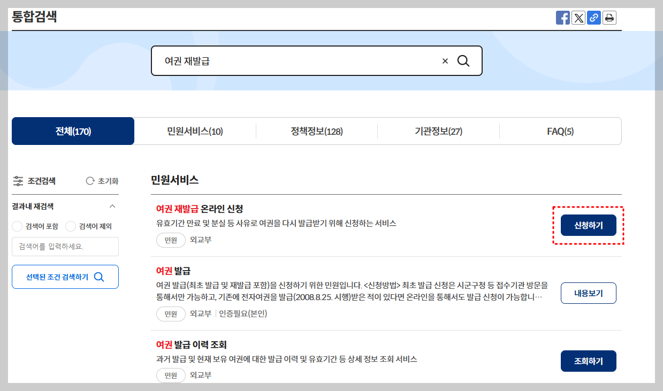This screenshot has width=663, height=391.
Task: Select the 검색어 포함 radio button
Action: point(17,226)
